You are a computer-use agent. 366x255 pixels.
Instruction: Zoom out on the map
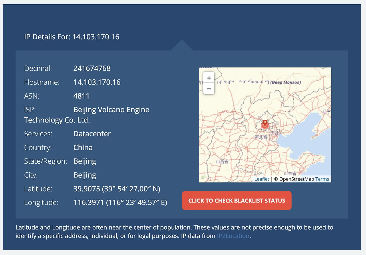point(209,89)
